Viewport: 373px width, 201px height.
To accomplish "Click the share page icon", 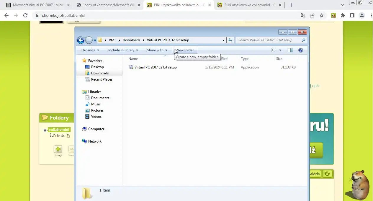I will (x=312, y=15).
